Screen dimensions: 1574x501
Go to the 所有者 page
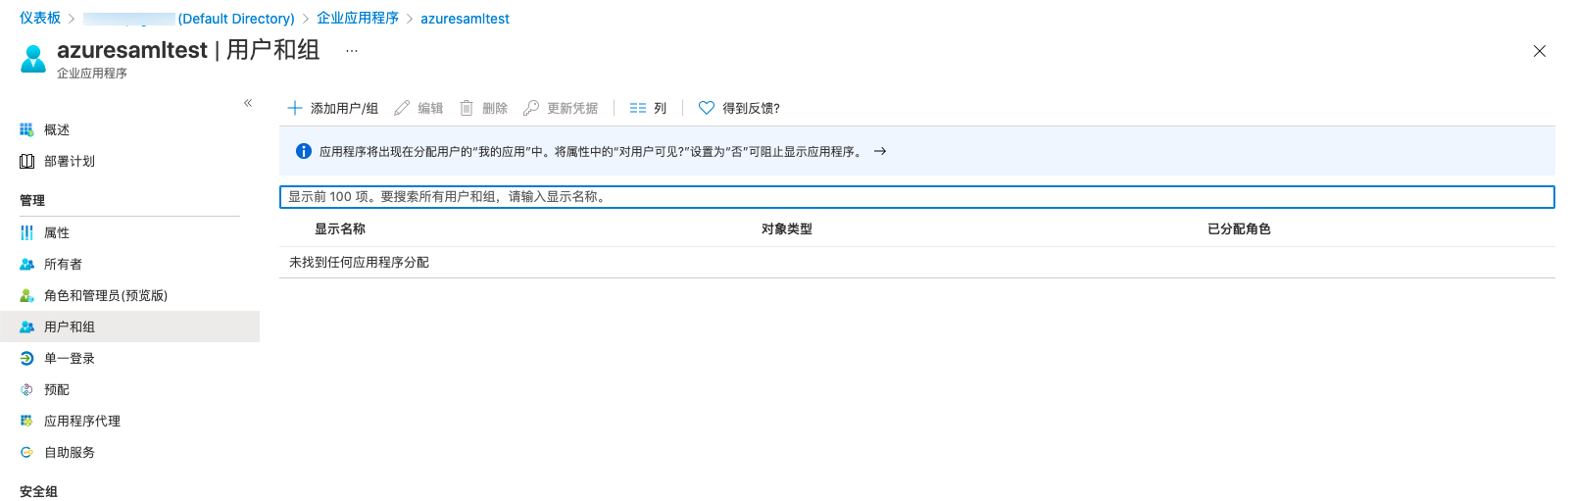pos(63,265)
